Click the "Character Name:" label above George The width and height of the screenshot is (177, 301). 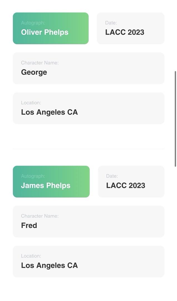[x=40, y=63]
